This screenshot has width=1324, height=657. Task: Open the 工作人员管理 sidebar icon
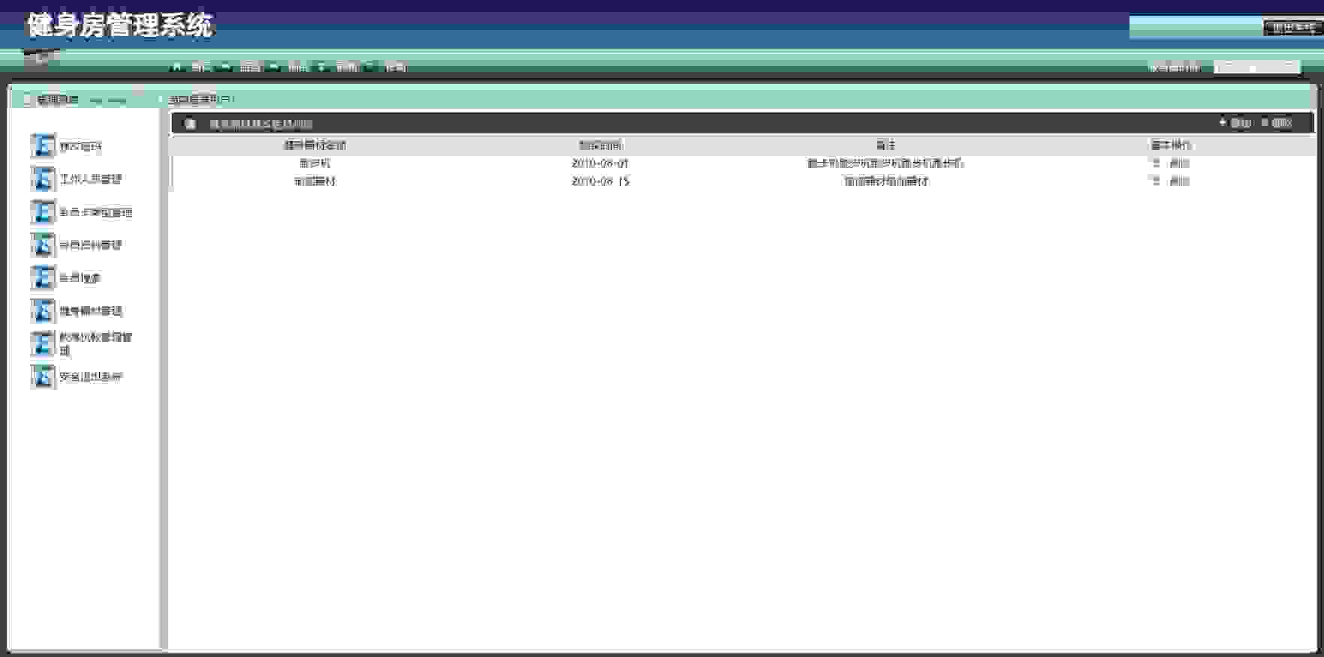[x=43, y=179]
